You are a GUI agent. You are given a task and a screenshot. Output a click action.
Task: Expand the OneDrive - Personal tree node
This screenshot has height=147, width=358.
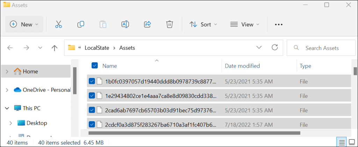click(x=7, y=90)
